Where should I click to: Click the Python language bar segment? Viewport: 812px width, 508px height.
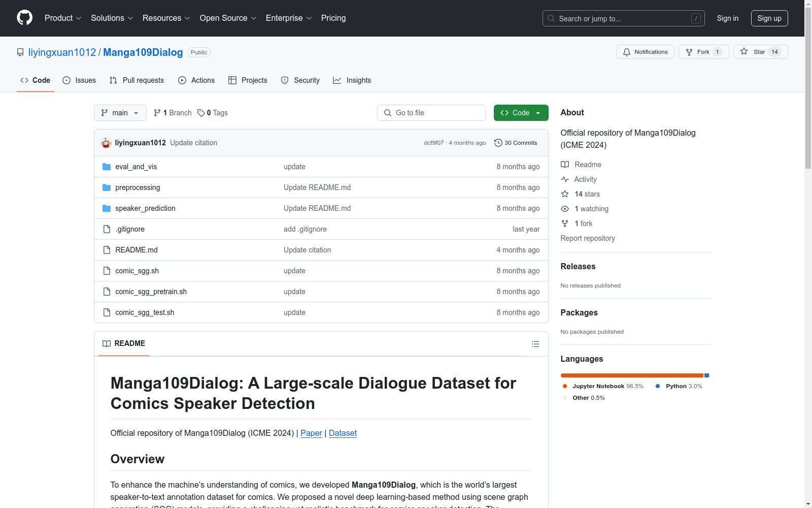coord(706,375)
